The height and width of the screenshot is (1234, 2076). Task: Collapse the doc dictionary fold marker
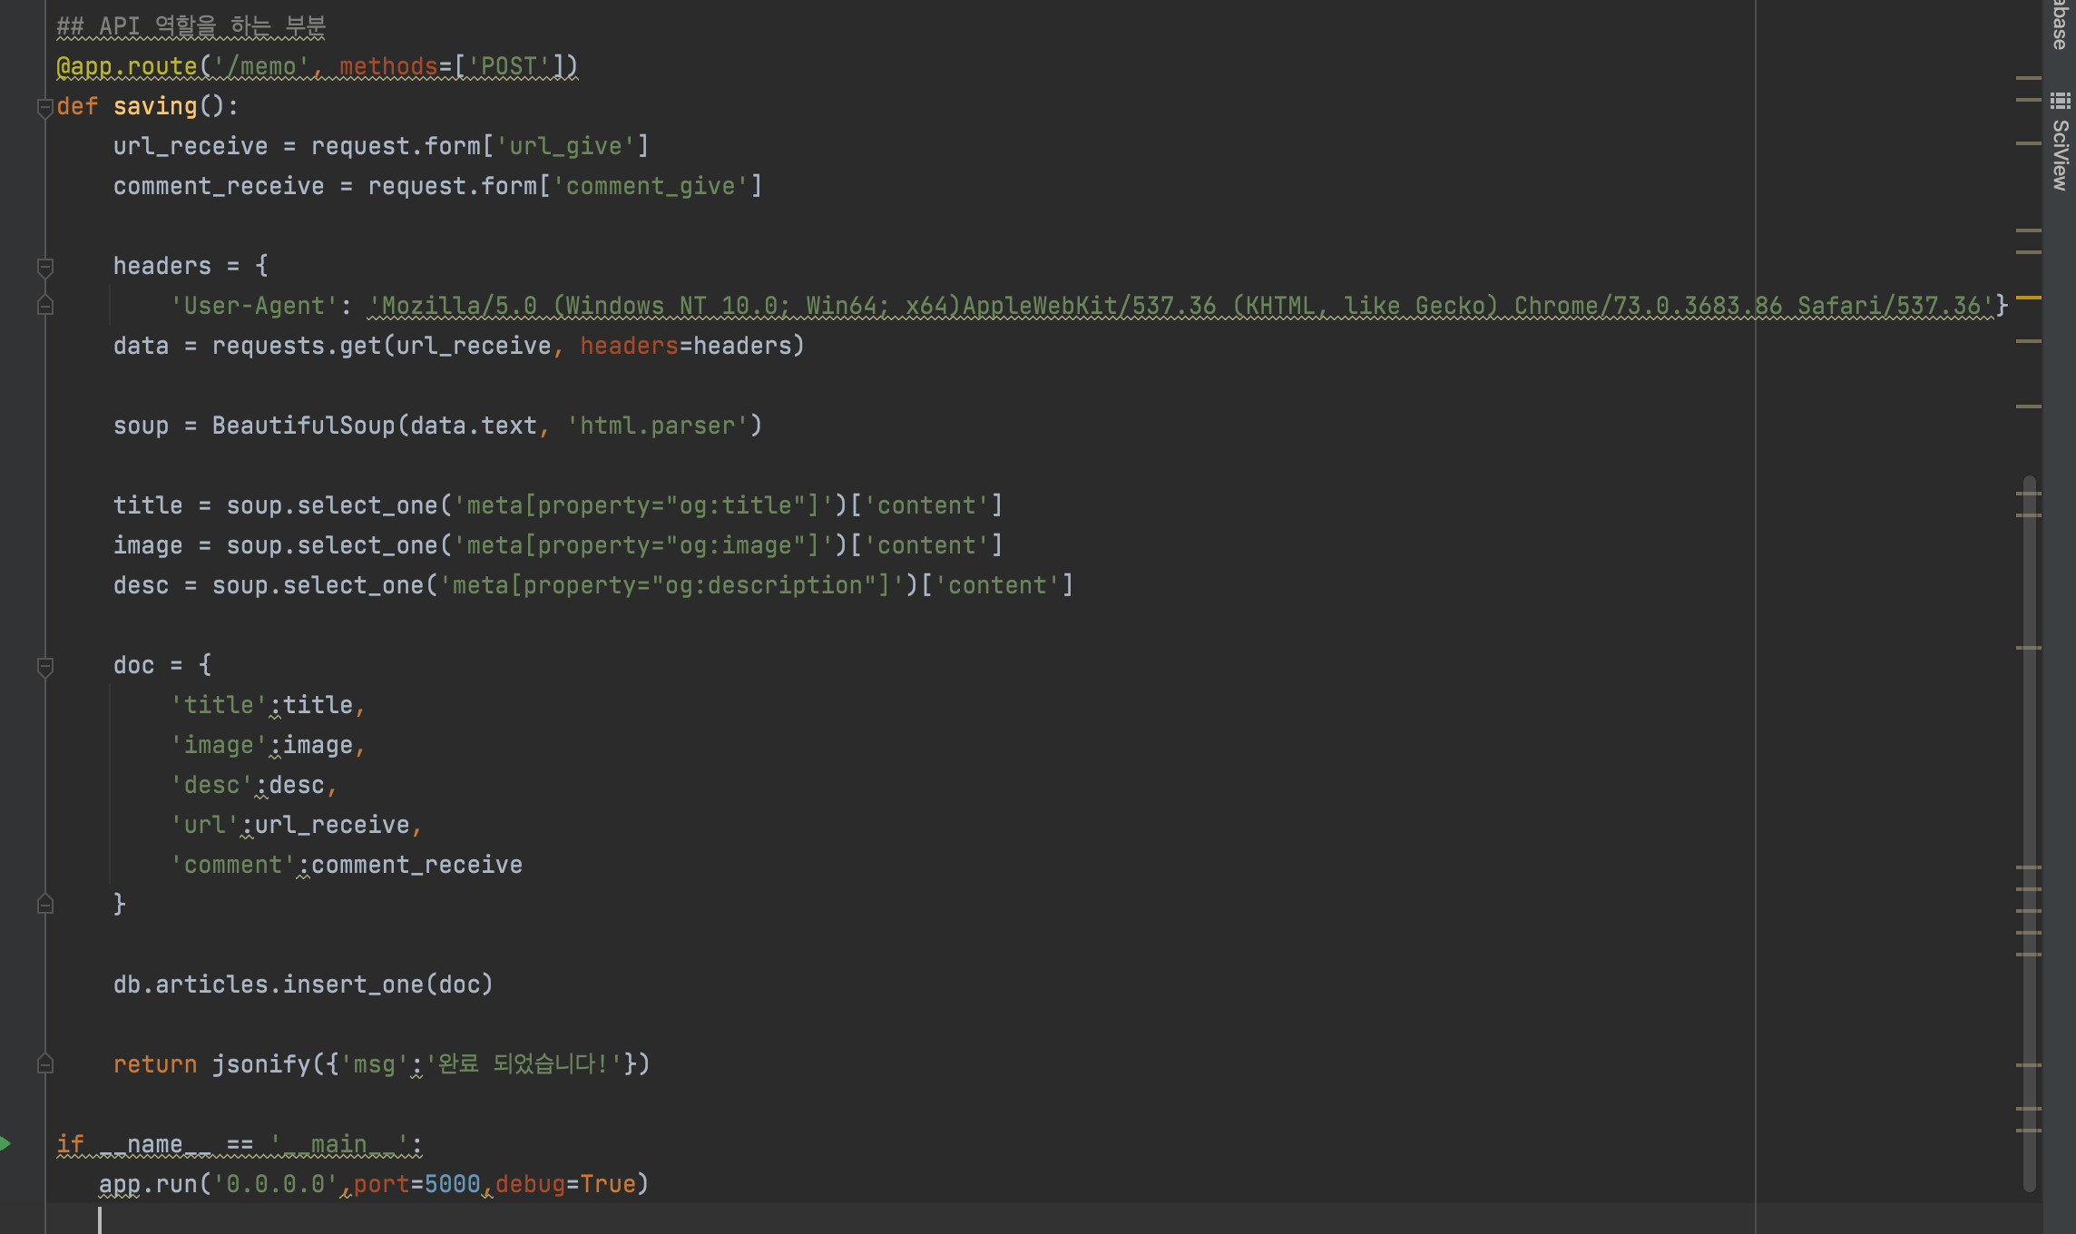pos(44,667)
